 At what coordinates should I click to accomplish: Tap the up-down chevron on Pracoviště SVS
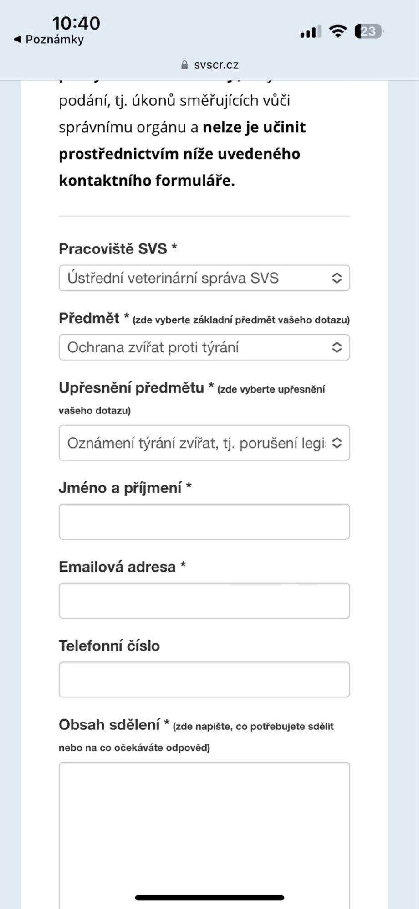coord(337,278)
